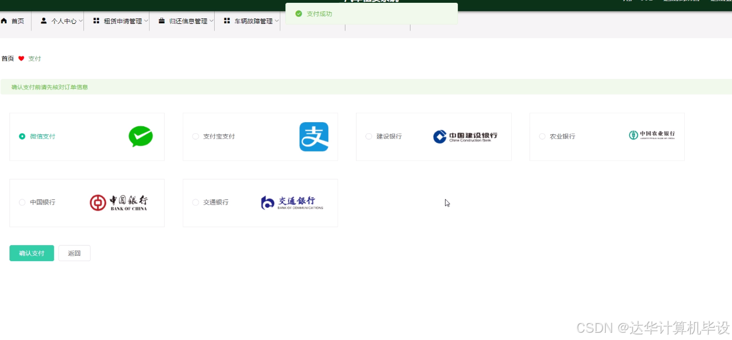The image size is (732, 340).
Task: Click the green WeChat Pay logo
Action: 141,137
